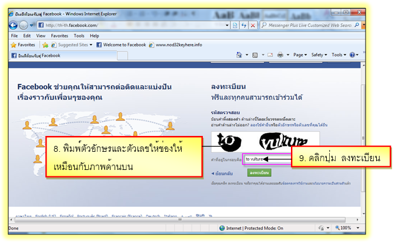Click the browser Back arrow button
395x242 pixels.
(13, 25)
